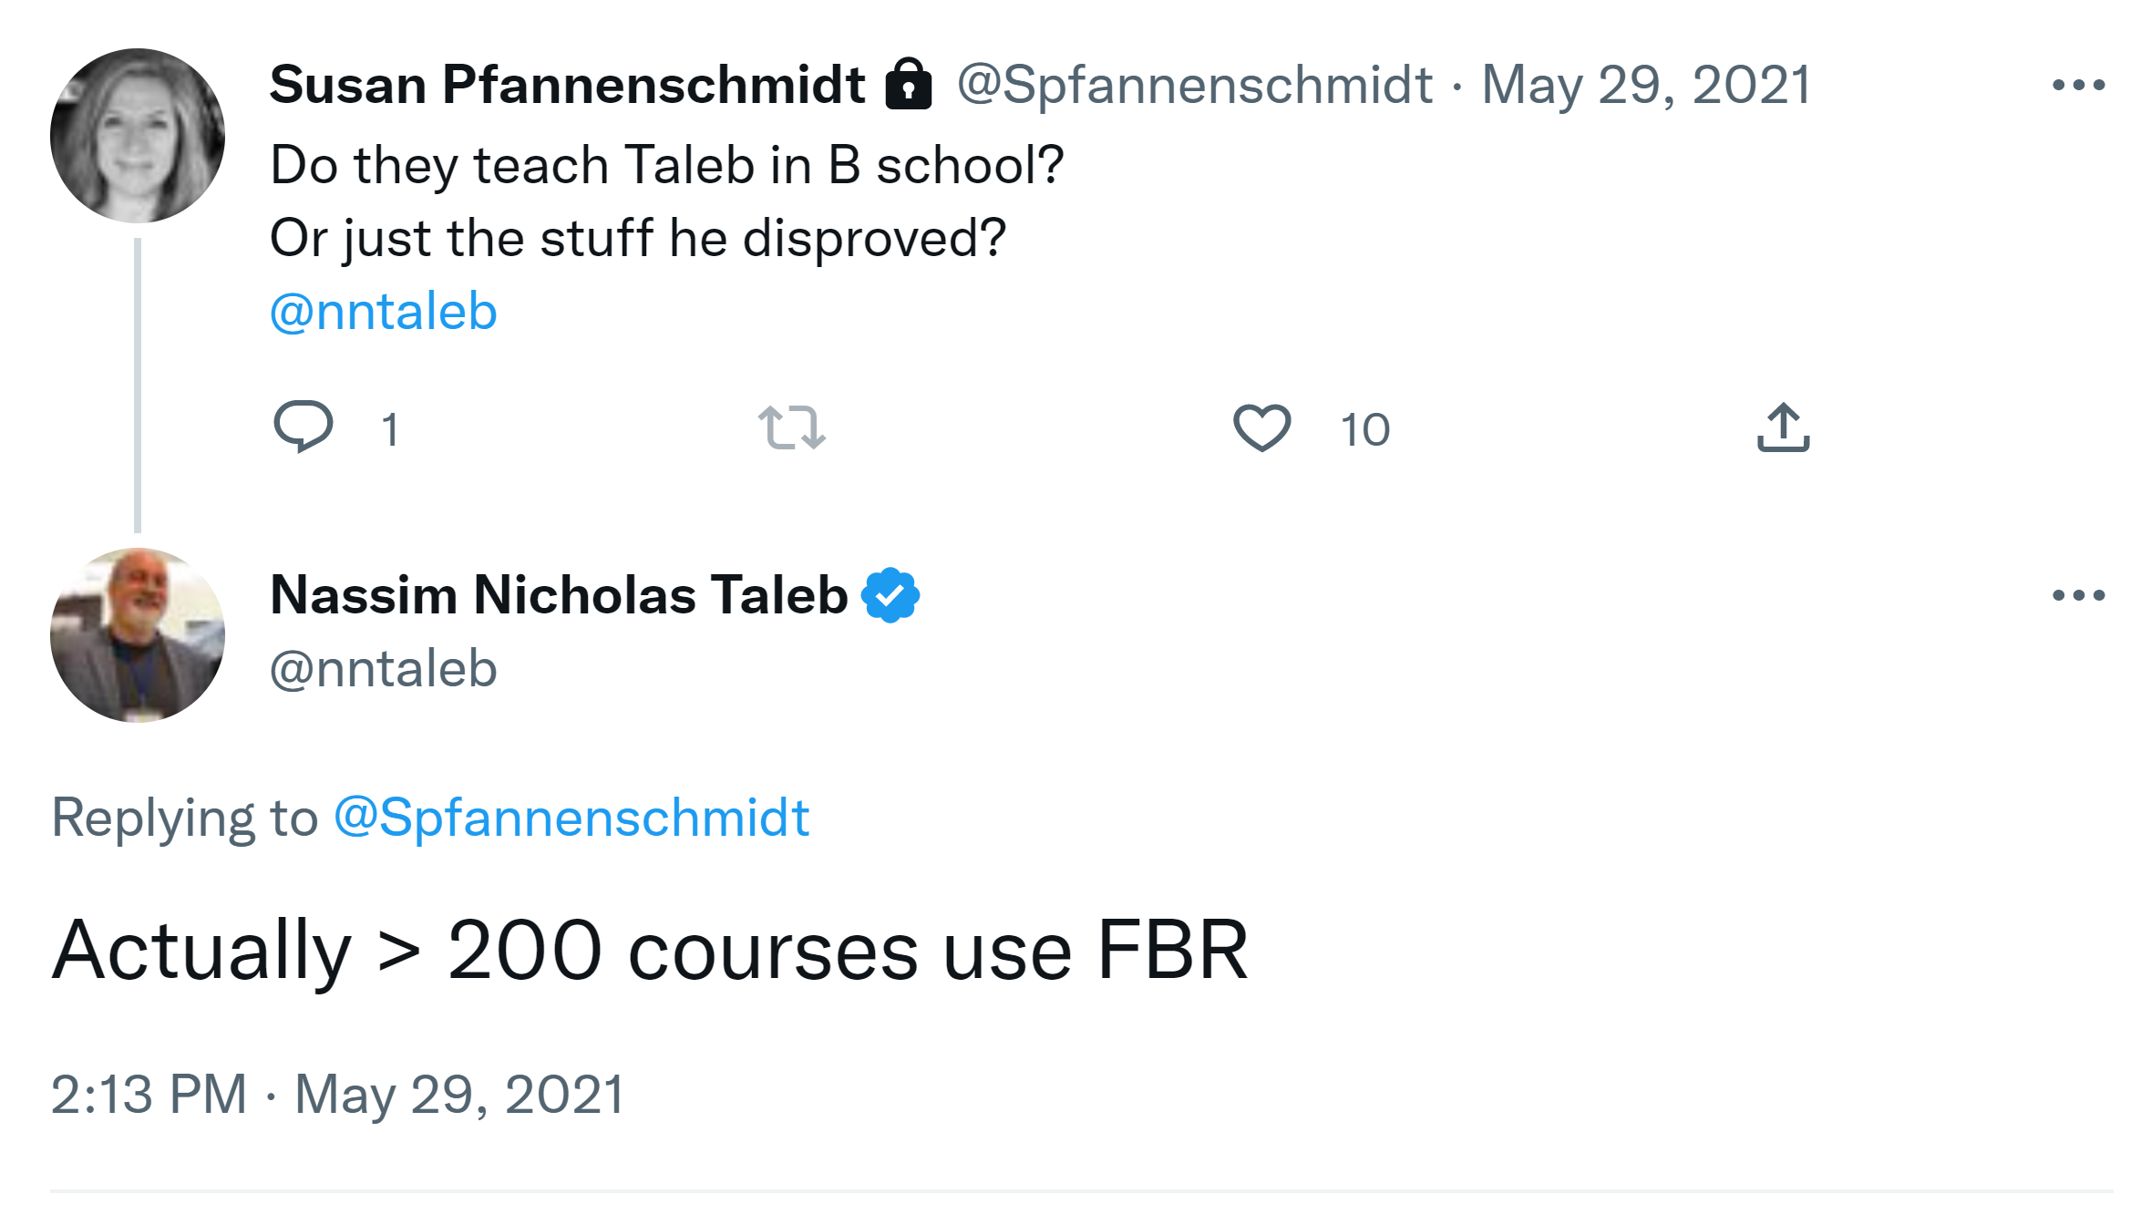The width and height of the screenshot is (2151, 1225).
Task: Click the reply text about 200 courses
Action: coord(650,951)
